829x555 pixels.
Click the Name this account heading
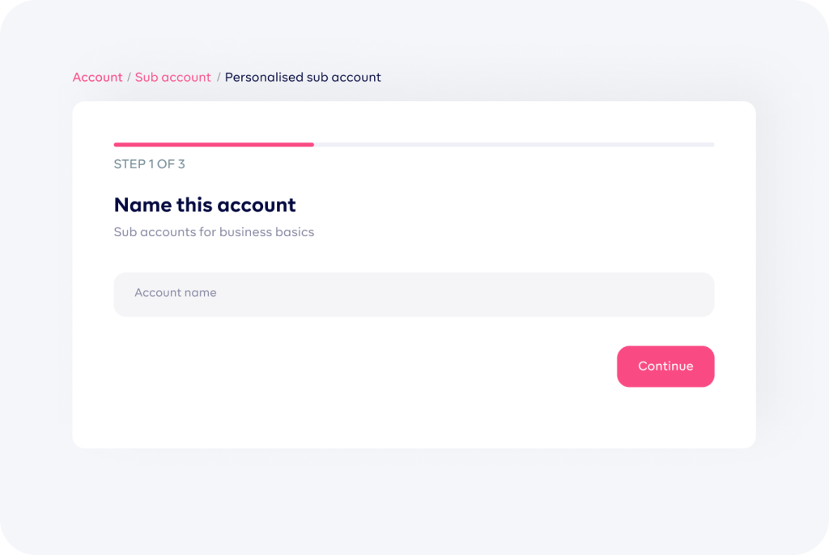click(205, 205)
